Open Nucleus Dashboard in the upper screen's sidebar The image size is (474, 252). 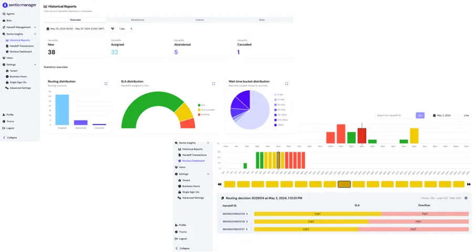point(19,51)
